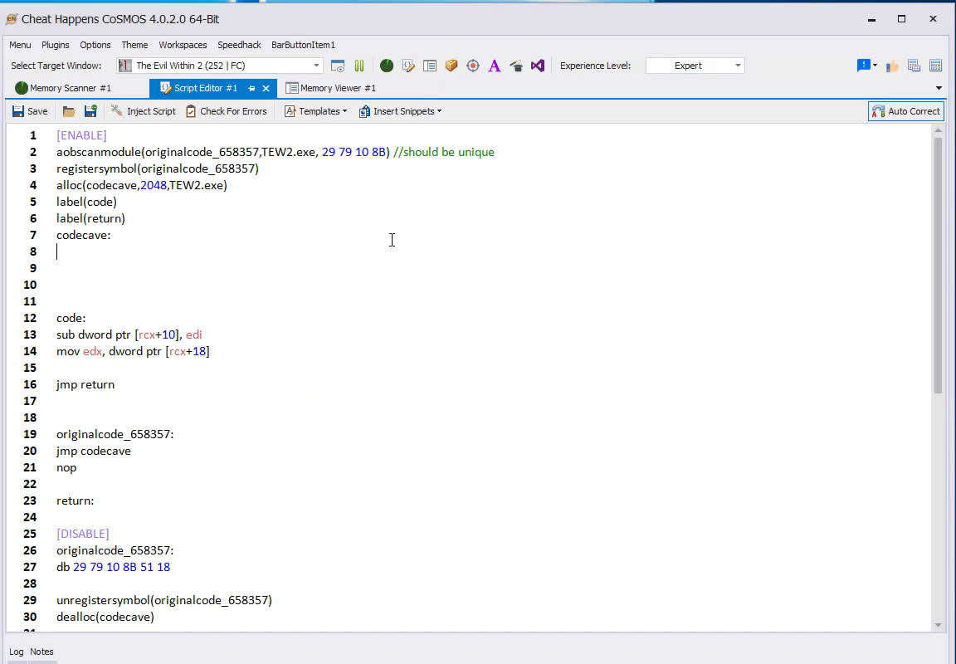956x664 pixels.
Task: Click the 'label(return)' line
Action: (90, 218)
